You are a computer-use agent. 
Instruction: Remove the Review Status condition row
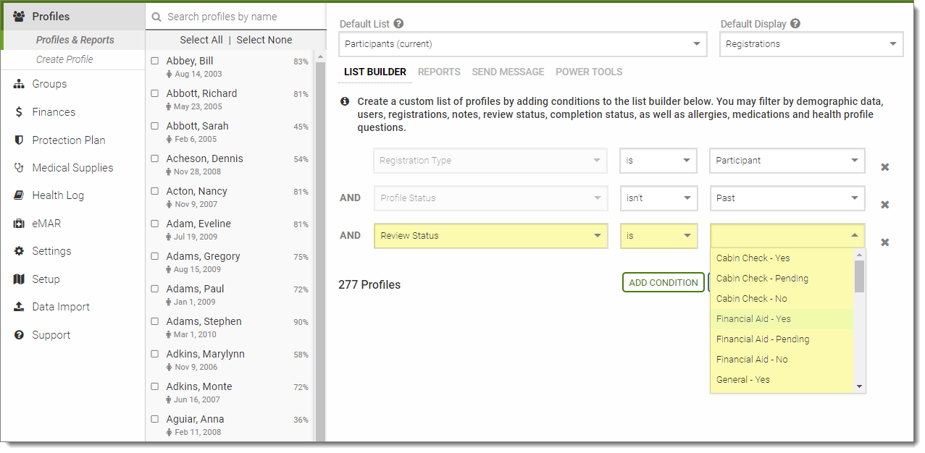pyautogui.click(x=884, y=242)
